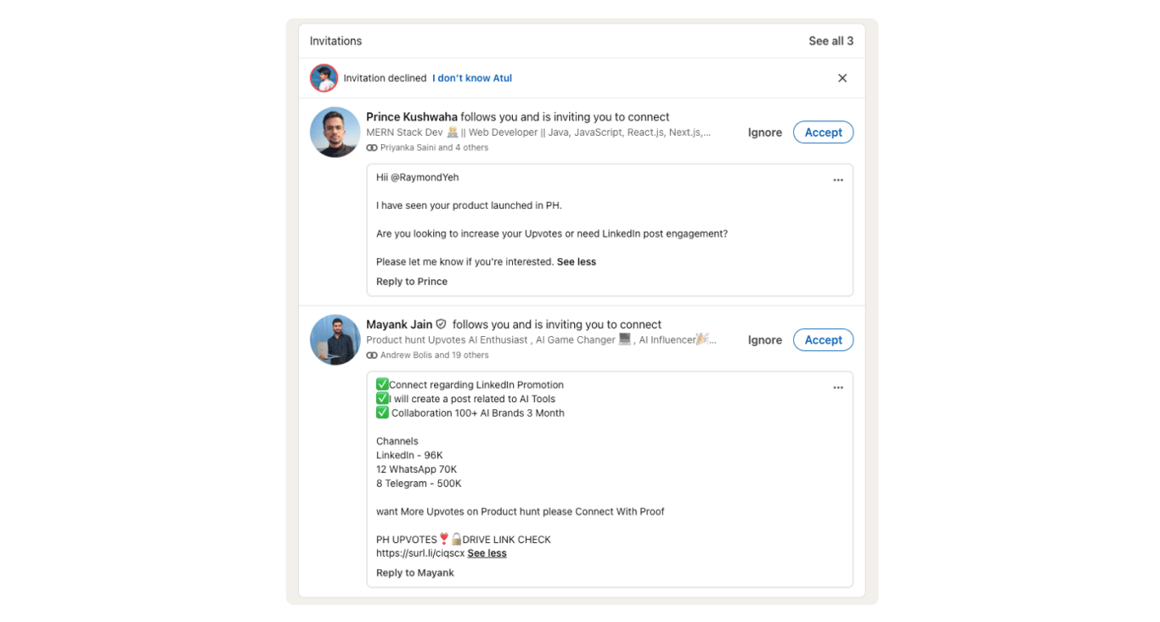Click the "See all 3" invitations link
The height and width of the screenshot is (622, 1160).
click(831, 41)
